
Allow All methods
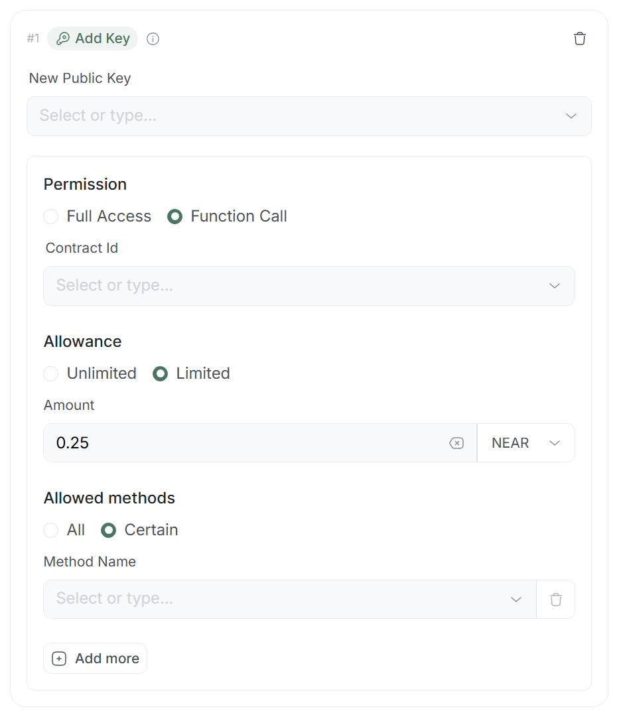coord(51,531)
